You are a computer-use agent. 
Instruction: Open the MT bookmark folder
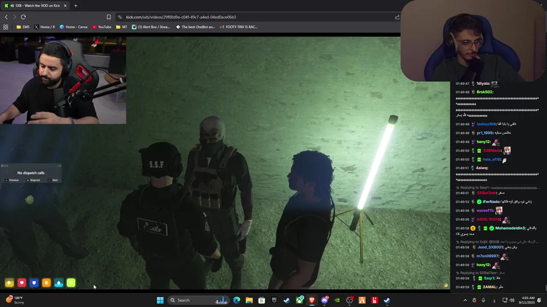(121, 27)
